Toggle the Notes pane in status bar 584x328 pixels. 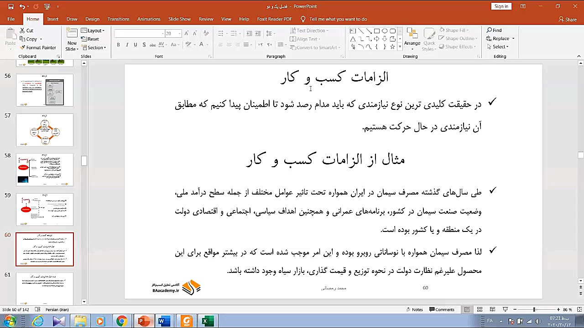coord(414,310)
